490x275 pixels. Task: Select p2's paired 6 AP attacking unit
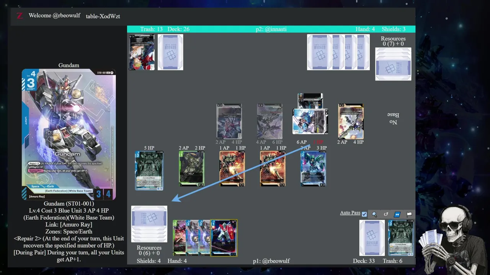pos(310,121)
